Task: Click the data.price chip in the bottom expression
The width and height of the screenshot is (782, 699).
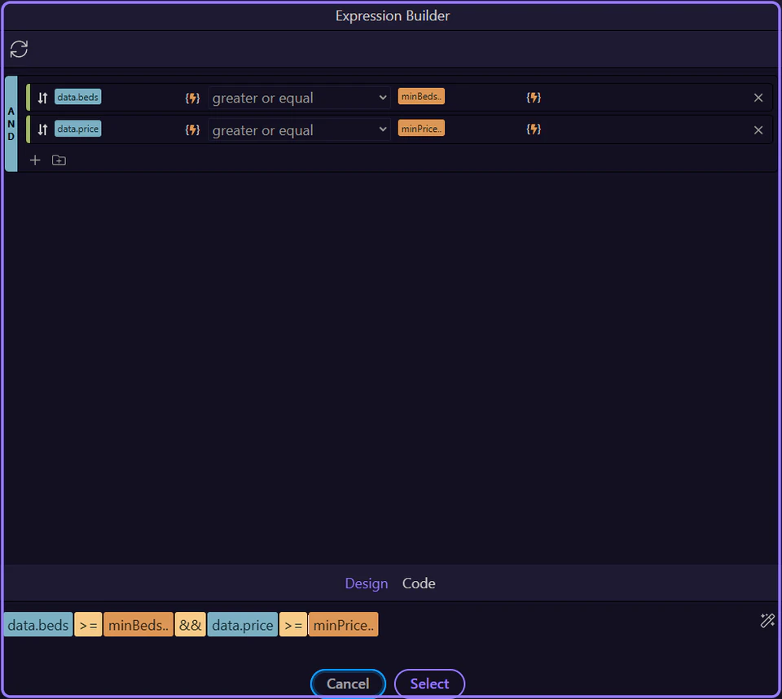Action: pos(242,624)
